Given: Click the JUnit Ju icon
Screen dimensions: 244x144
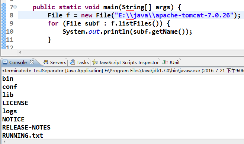Looking at the screenshot, I should click(x=165, y=62).
